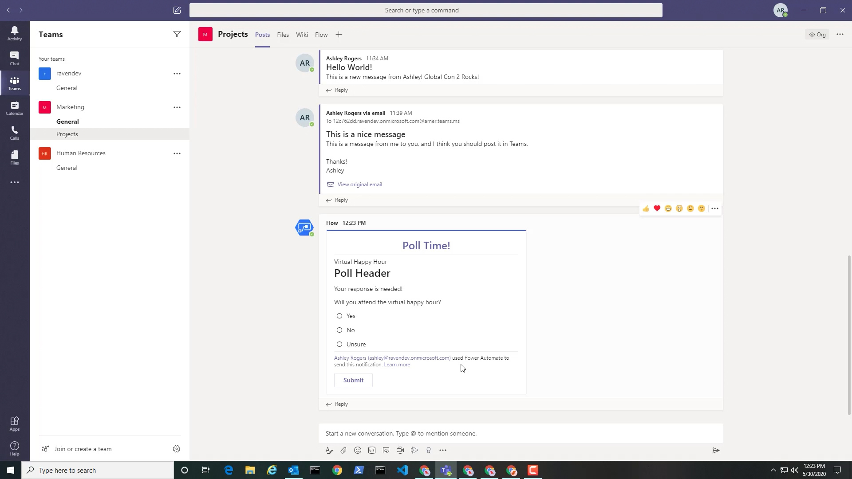Screen dimensions: 852x479
Task: Select Yes poll option
Action: coord(339,316)
